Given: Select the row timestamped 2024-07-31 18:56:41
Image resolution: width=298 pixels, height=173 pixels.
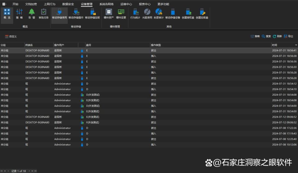Looking at the screenshot, I should [149, 50].
